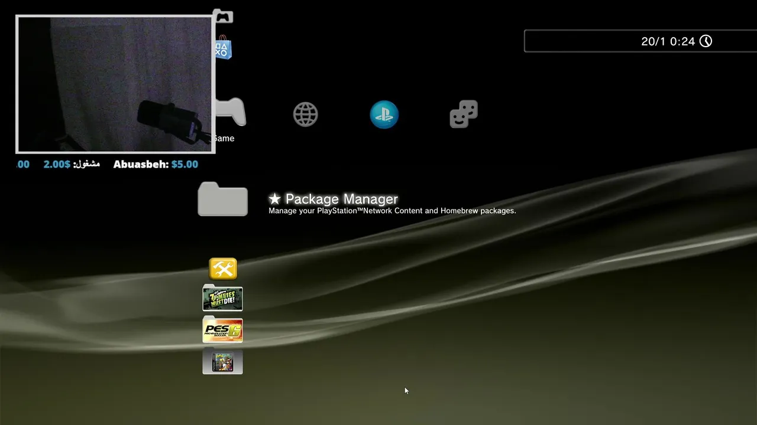The image size is (757, 425).
Task: Select the Package Manager title text
Action: [x=341, y=199]
